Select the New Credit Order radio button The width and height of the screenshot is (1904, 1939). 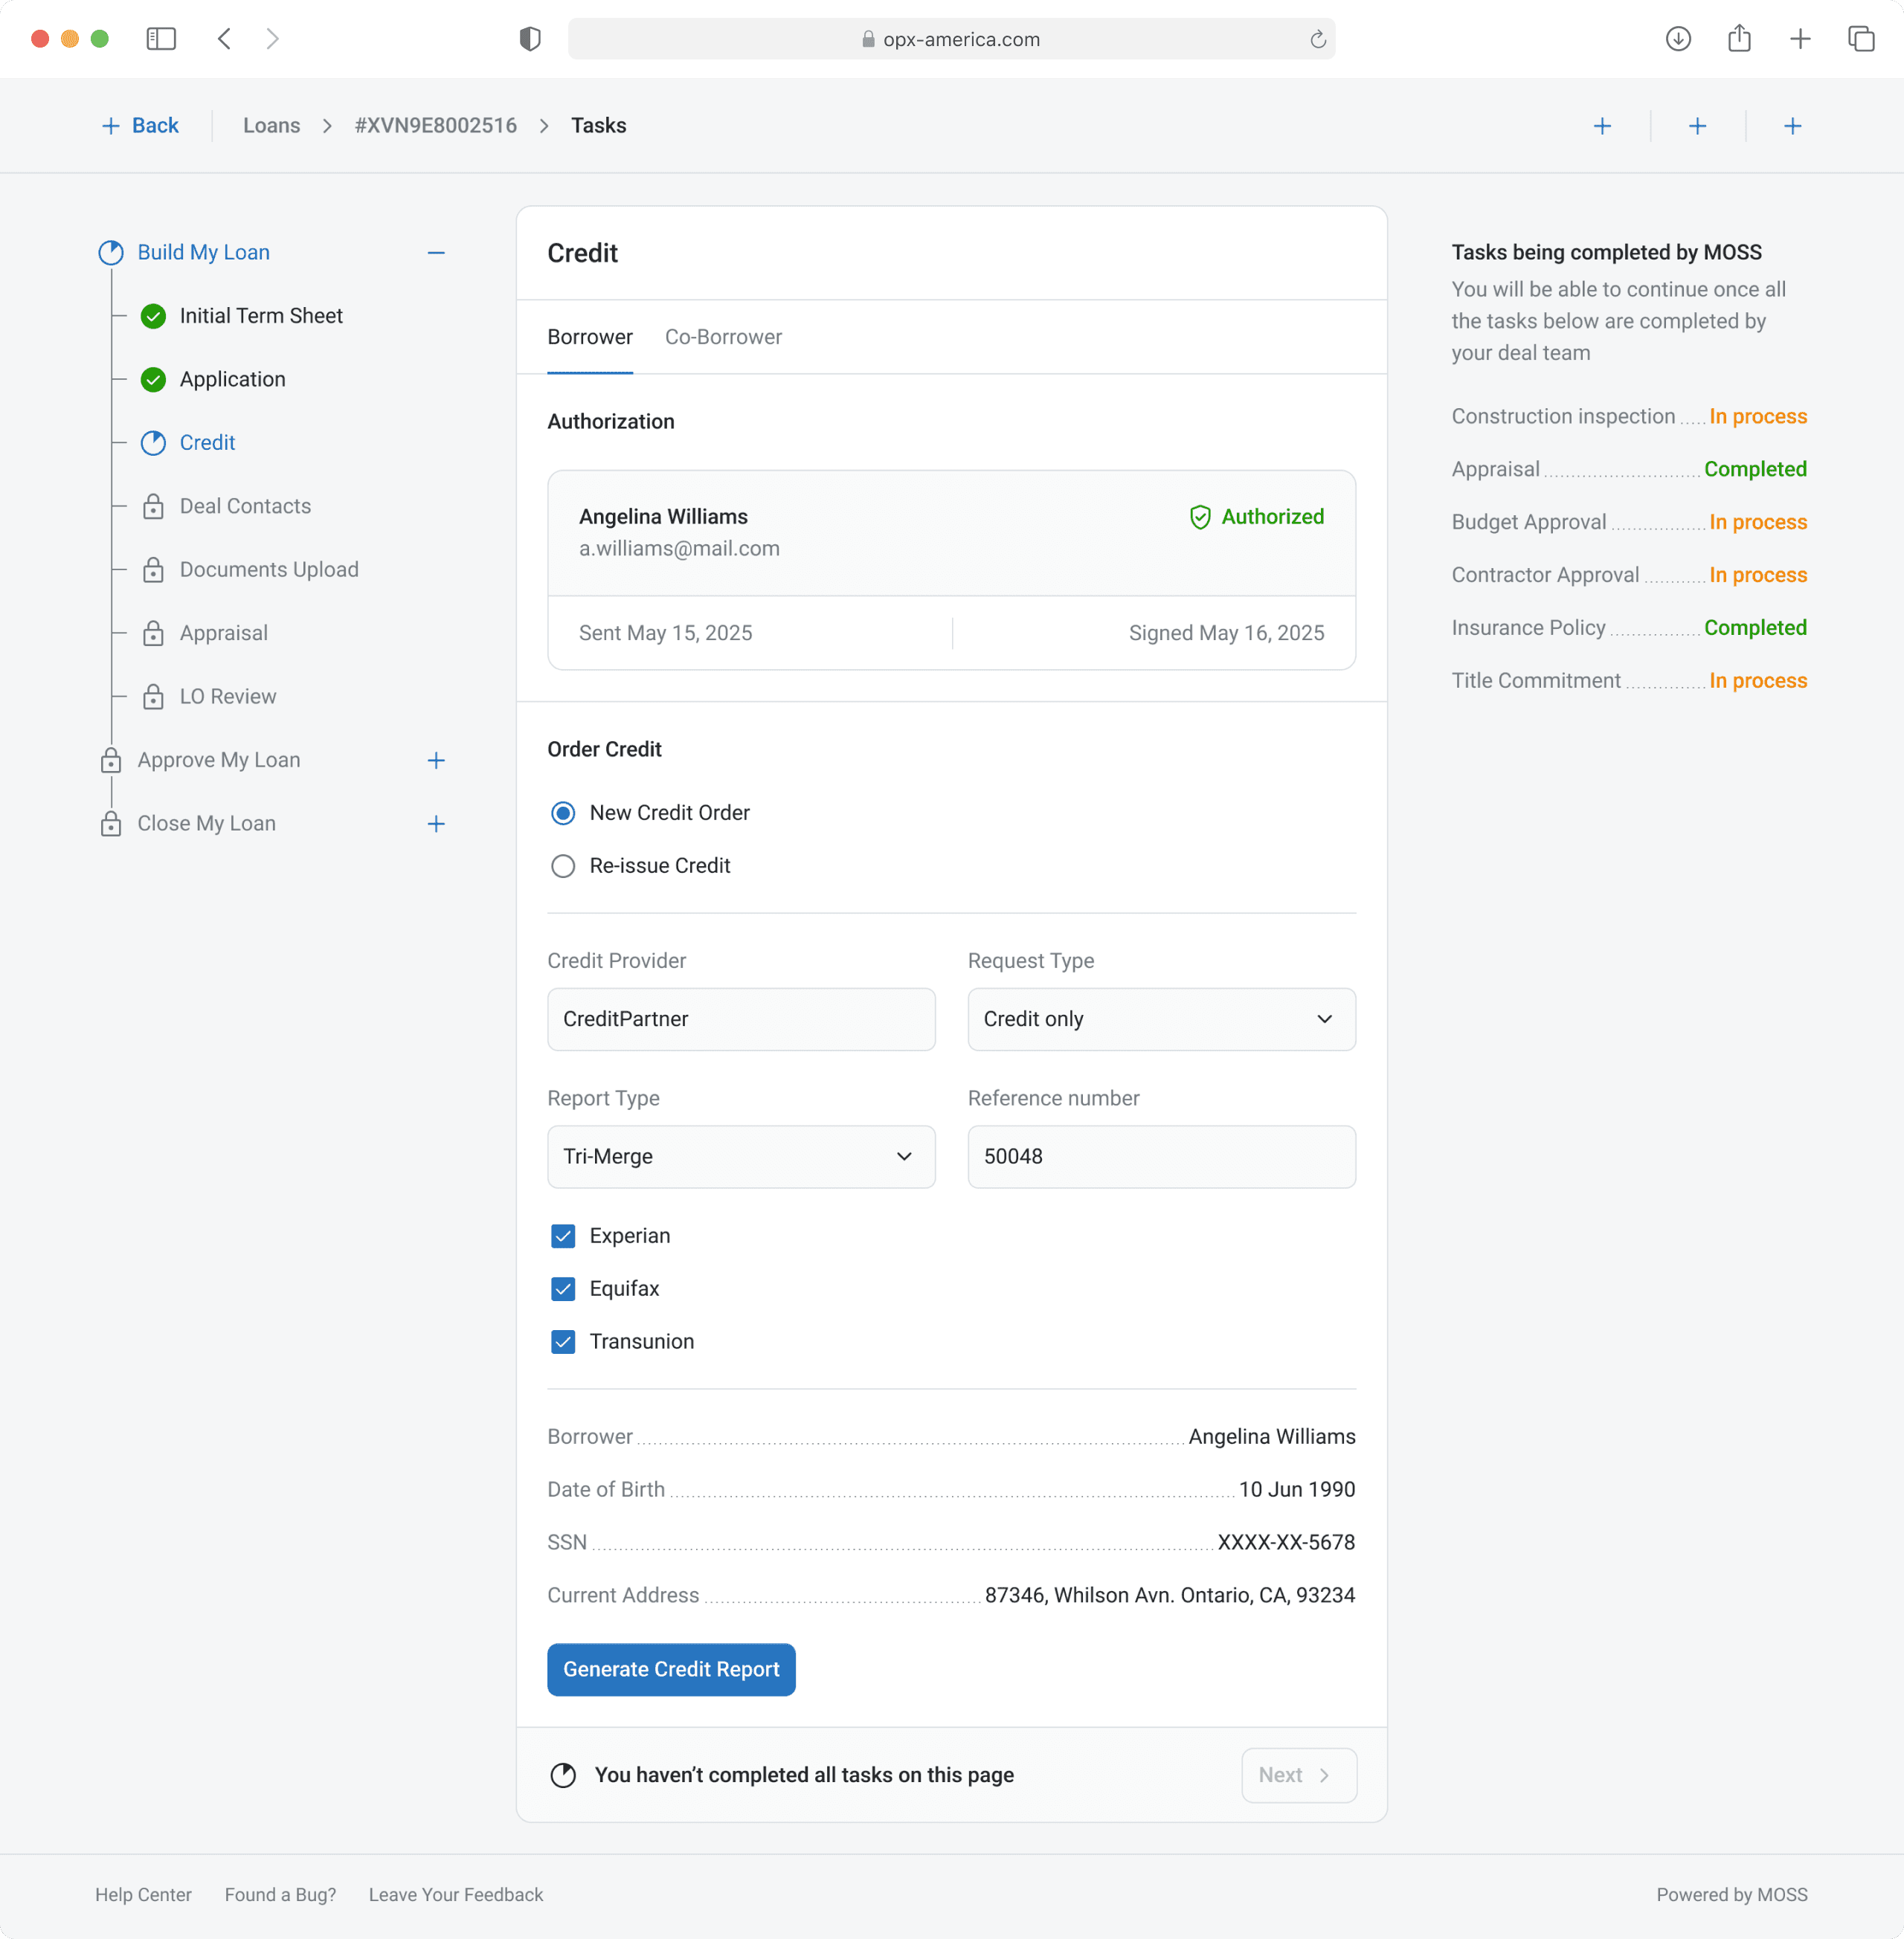pyautogui.click(x=563, y=813)
